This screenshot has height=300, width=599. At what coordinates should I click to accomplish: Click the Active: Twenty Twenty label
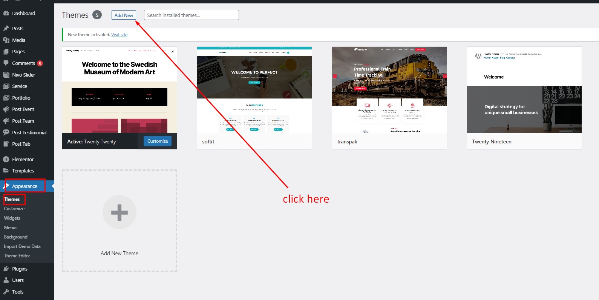pos(92,142)
